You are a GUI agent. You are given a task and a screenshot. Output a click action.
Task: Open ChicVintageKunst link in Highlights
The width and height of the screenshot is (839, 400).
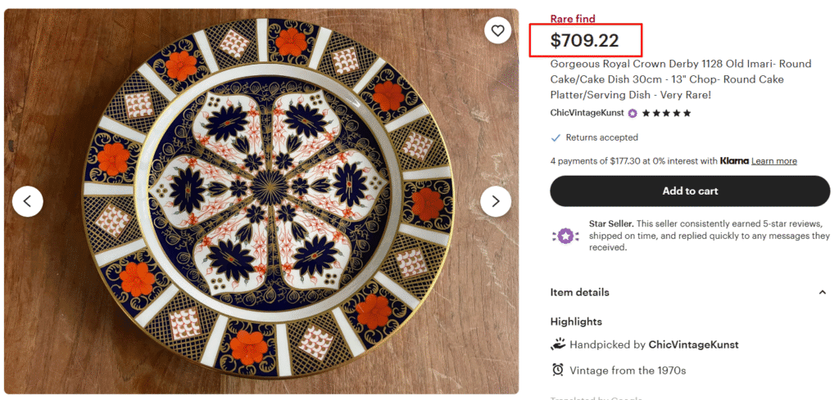pos(693,344)
